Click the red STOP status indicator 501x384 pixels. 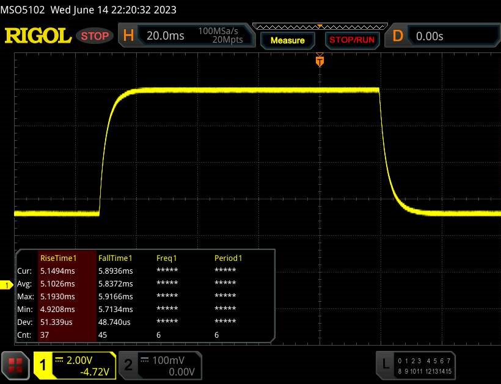pos(96,36)
